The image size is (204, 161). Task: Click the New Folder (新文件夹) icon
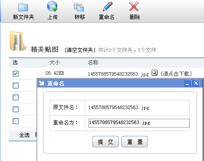(23, 7)
